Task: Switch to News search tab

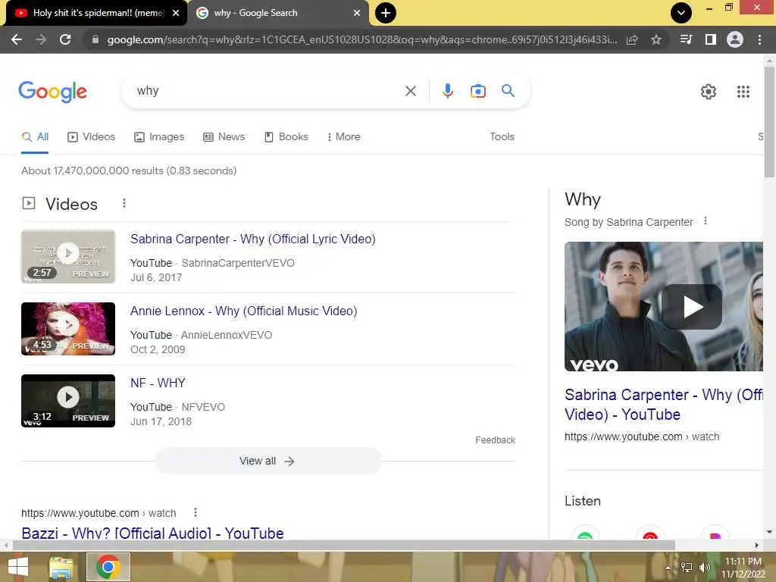Action: pyautogui.click(x=224, y=136)
